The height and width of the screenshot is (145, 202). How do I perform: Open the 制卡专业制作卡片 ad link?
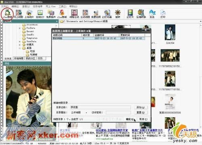(147, 130)
